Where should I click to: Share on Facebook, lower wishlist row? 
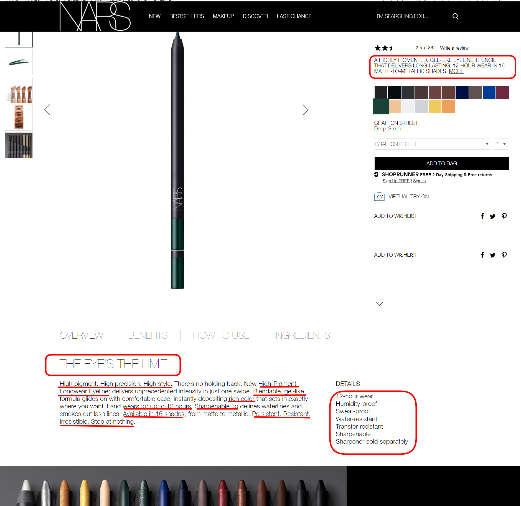coord(482,255)
